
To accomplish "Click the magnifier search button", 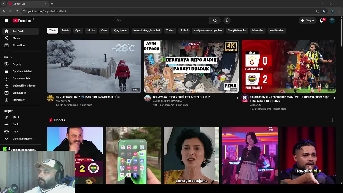I will pyautogui.click(x=215, y=21).
